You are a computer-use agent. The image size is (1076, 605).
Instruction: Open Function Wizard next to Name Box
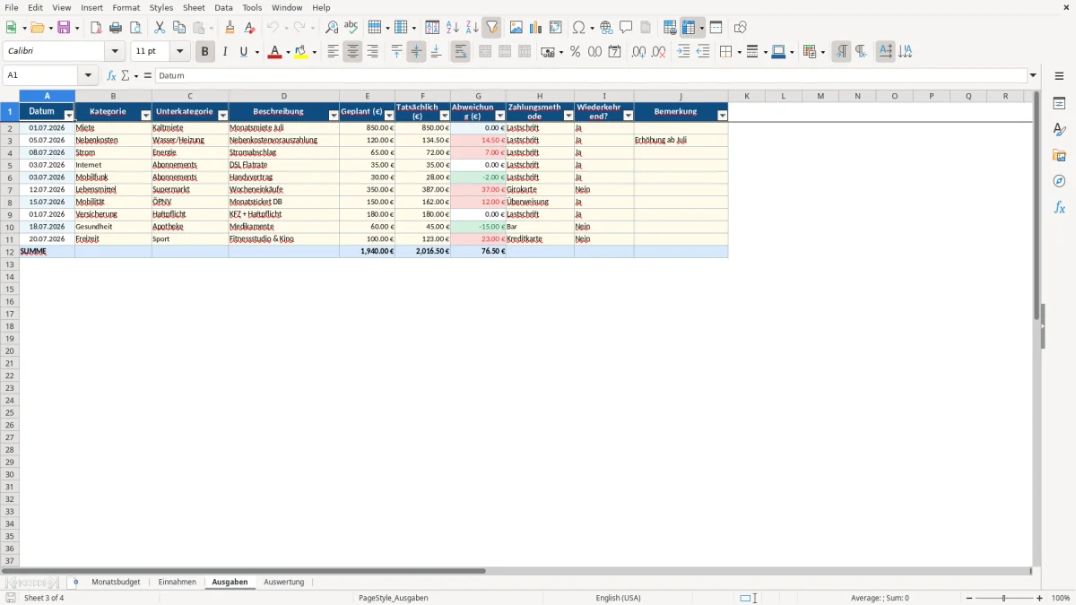111,76
